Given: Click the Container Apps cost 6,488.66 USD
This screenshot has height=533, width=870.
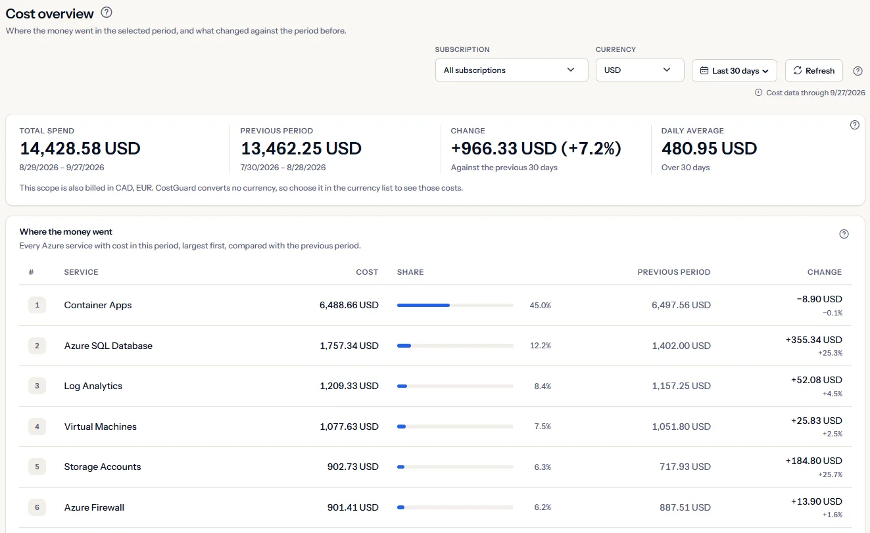Looking at the screenshot, I should coord(349,305).
